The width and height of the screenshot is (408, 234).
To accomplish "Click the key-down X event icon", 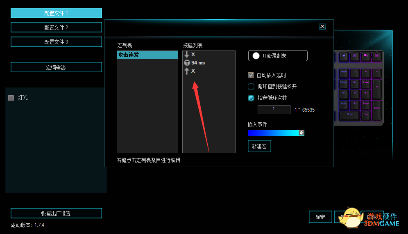I will click(187, 55).
